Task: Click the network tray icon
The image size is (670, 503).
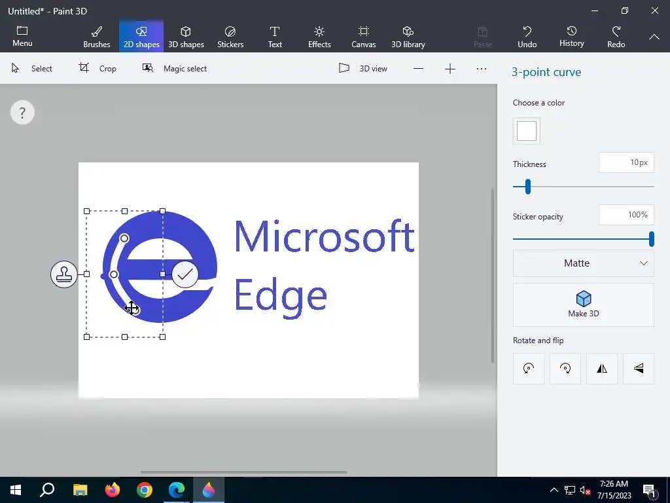Action: (570, 490)
